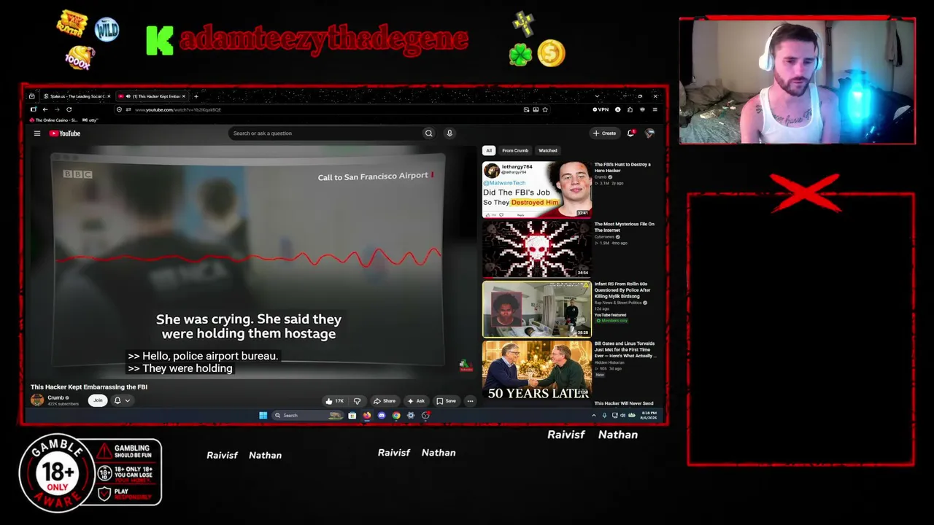Viewport: 934px width, 525px height.
Task: Open the browser tab list chevron
Action: tap(597, 96)
